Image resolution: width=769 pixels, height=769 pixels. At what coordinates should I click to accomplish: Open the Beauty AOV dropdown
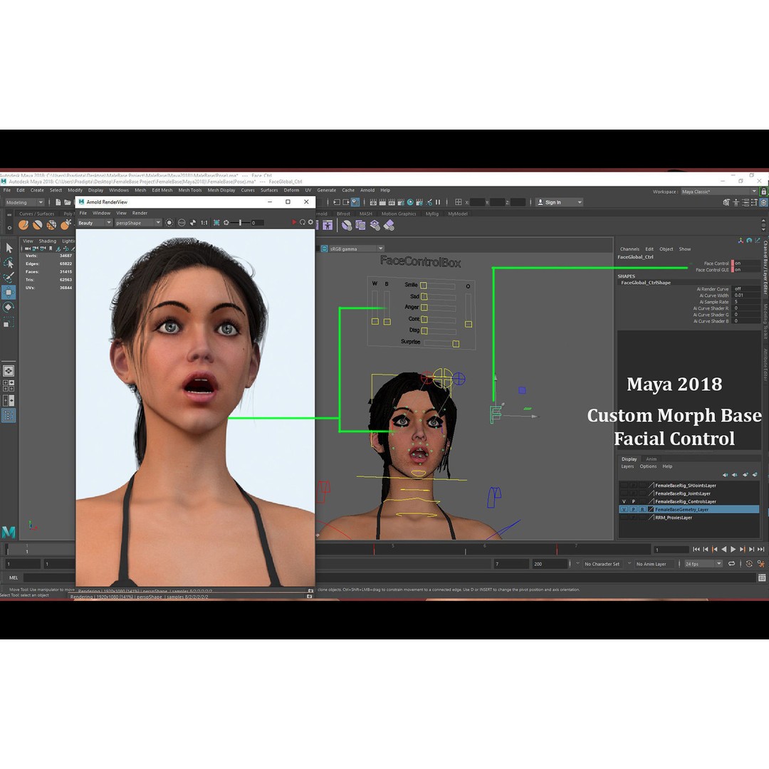click(95, 223)
